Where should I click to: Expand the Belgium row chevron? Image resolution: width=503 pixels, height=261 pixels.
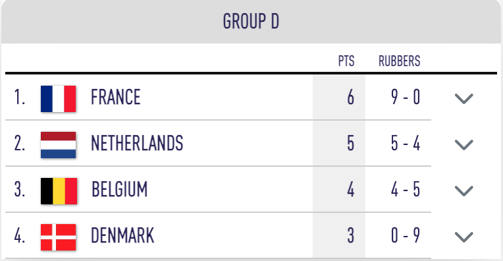point(464,191)
